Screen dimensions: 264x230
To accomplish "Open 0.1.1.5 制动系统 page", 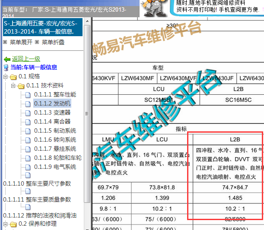I will point(55,131).
